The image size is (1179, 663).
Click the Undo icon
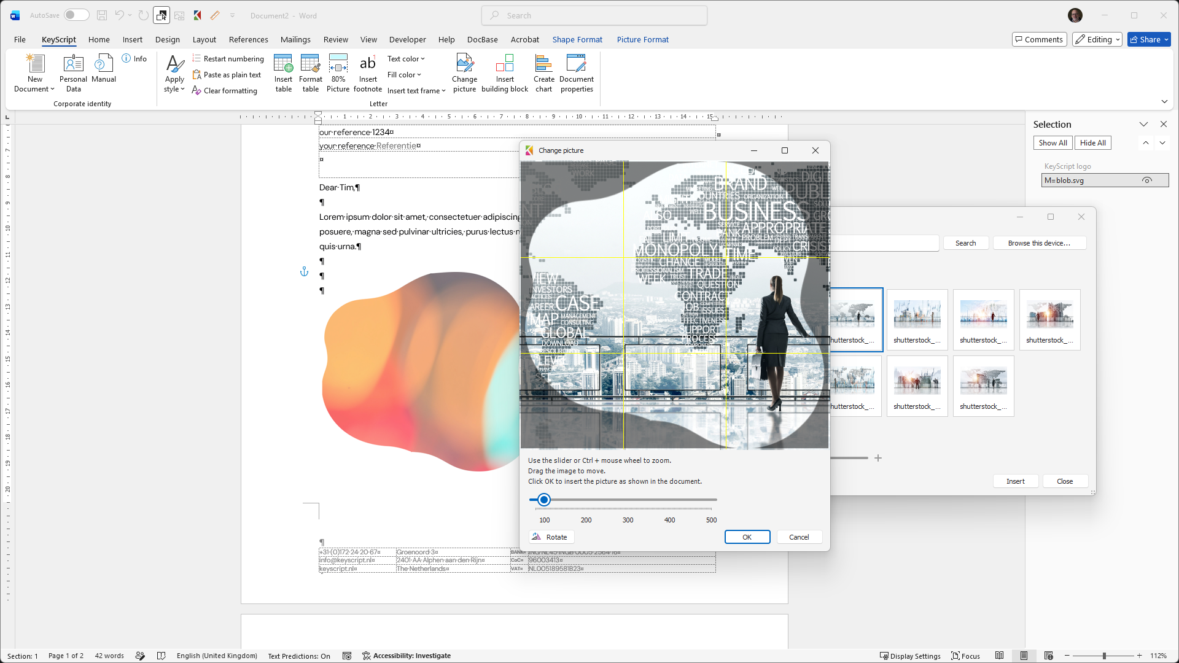pyautogui.click(x=119, y=15)
